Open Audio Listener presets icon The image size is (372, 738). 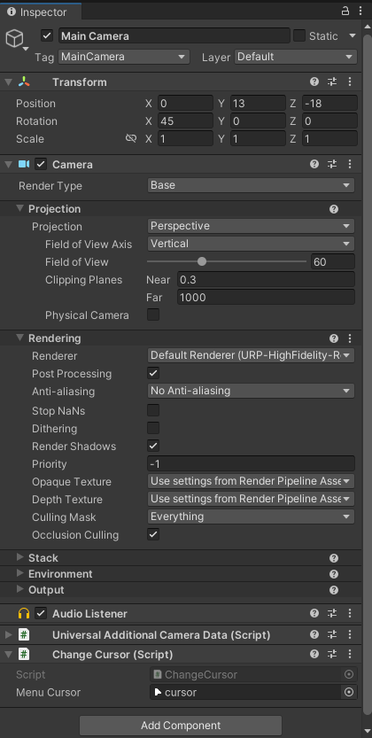click(332, 614)
